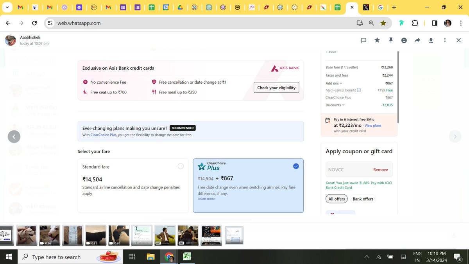Open a new browser tab
Image resolution: width=469 pixels, height=264 pixels.
click(394, 7)
